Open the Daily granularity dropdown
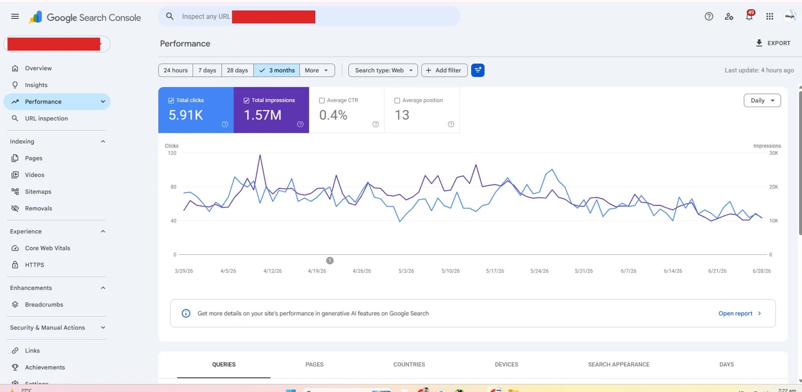This screenshot has width=802, height=392. (762, 101)
